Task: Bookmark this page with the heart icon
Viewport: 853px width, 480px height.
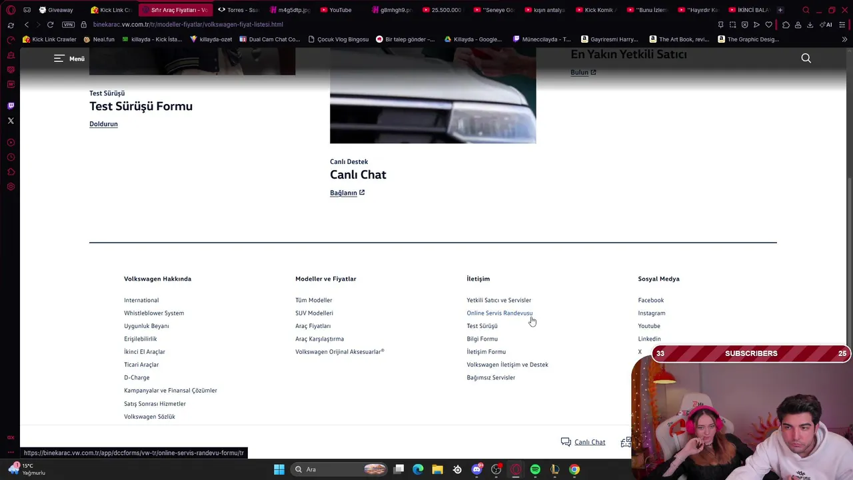Action: (768, 25)
